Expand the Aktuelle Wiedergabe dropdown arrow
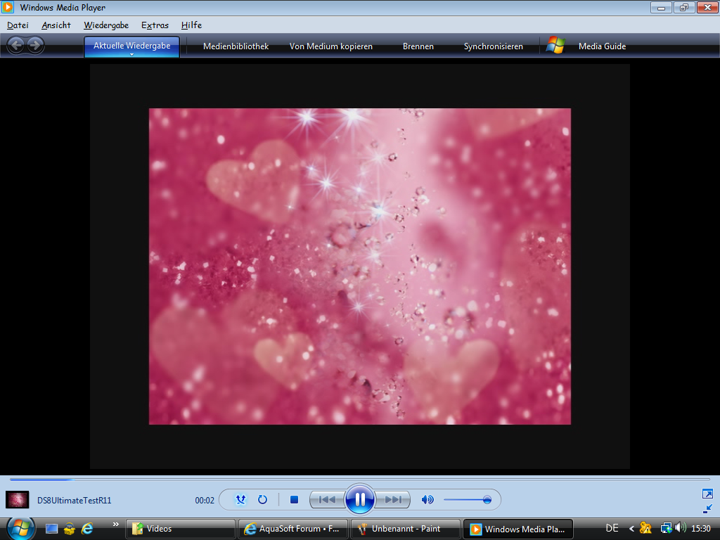 (131, 54)
